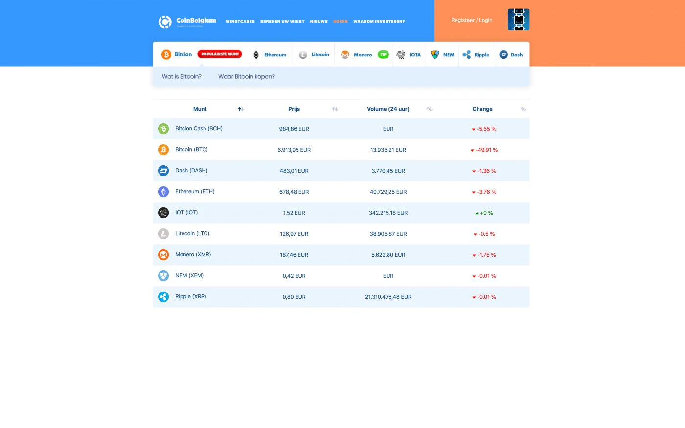Open the Winstcases menu item
This screenshot has height=428, width=685.
(x=240, y=22)
